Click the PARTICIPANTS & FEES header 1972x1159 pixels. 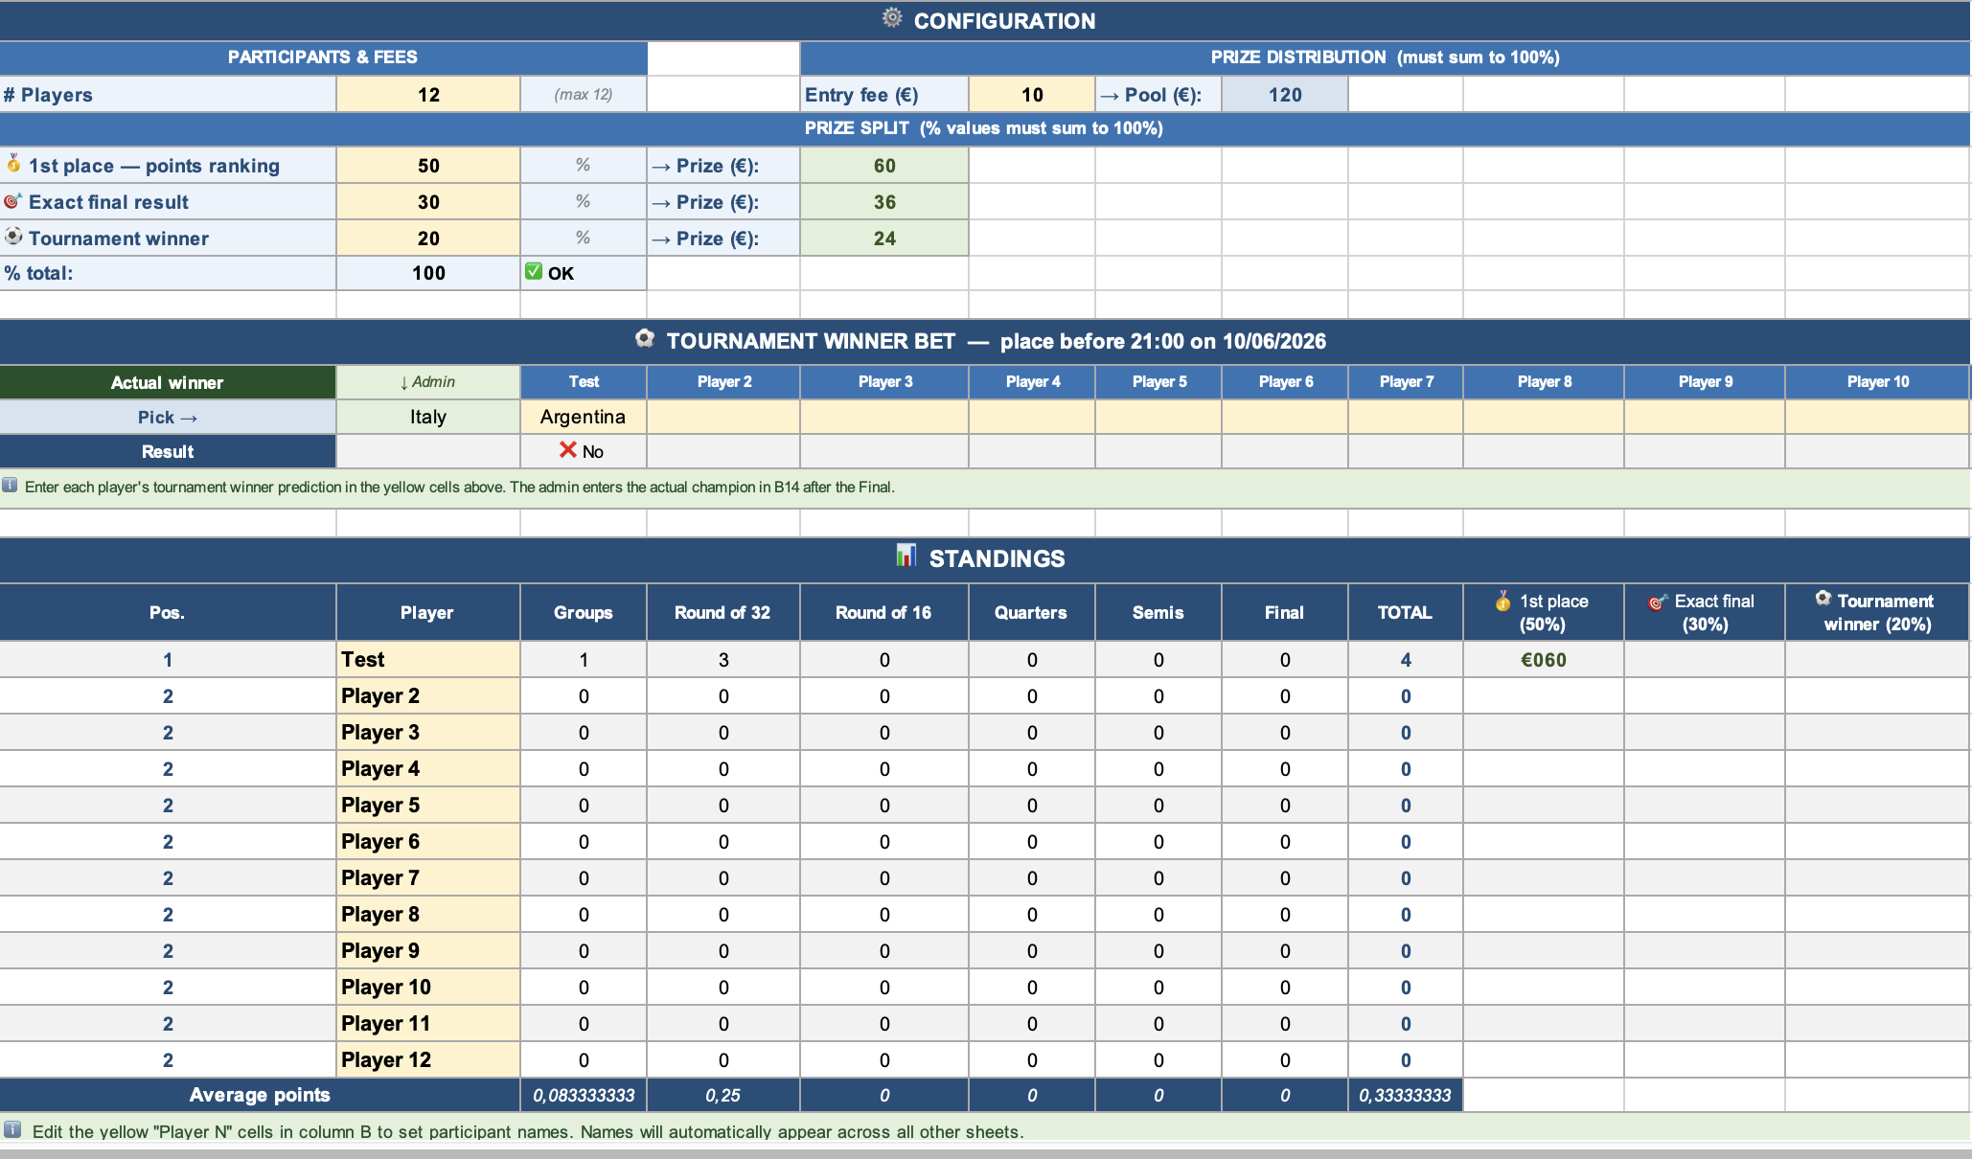click(323, 57)
